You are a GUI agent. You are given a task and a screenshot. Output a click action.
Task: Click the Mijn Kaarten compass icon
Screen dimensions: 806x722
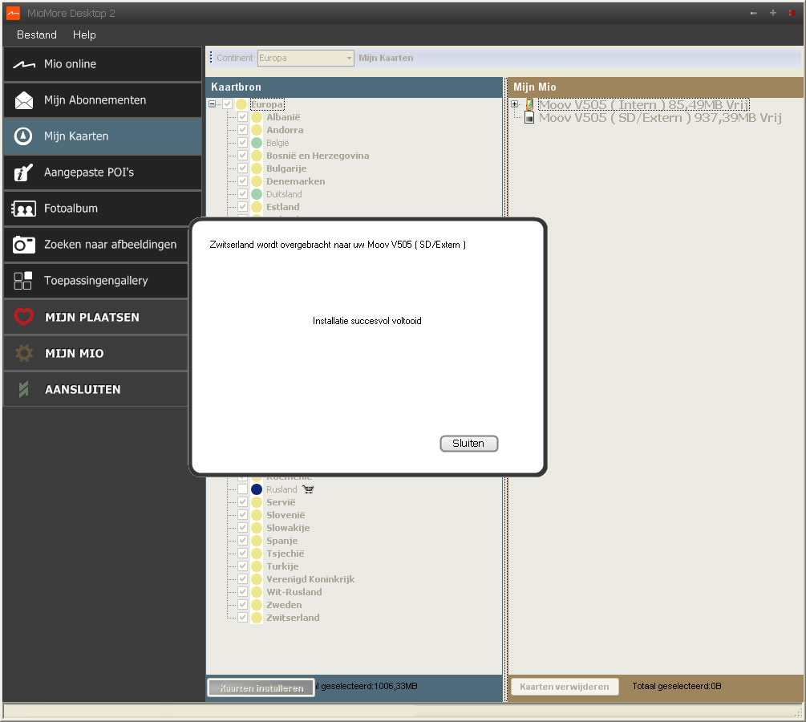[23, 136]
